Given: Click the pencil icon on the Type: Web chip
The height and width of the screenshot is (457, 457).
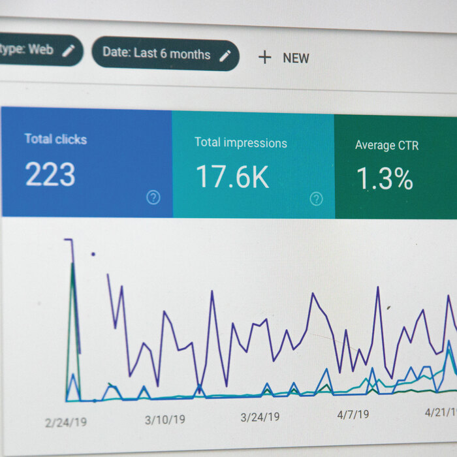Looking at the screenshot, I should 69,51.
